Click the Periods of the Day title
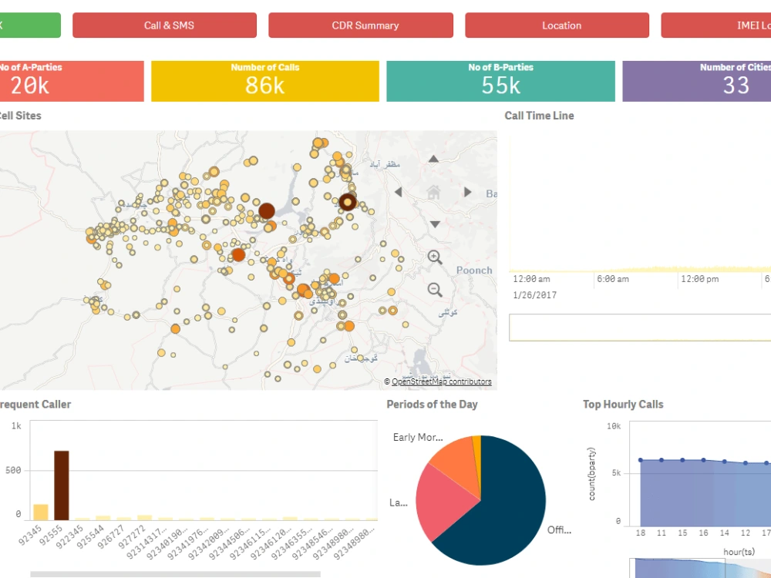The image size is (771, 578). [432, 405]
